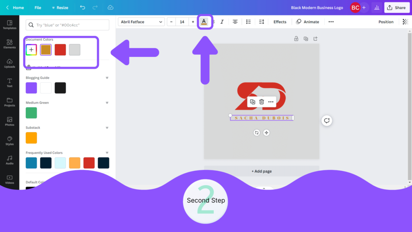This screenshot has height=232, width=412.
Task: Select red document color swatch
Action: click(x=60, y=50)
